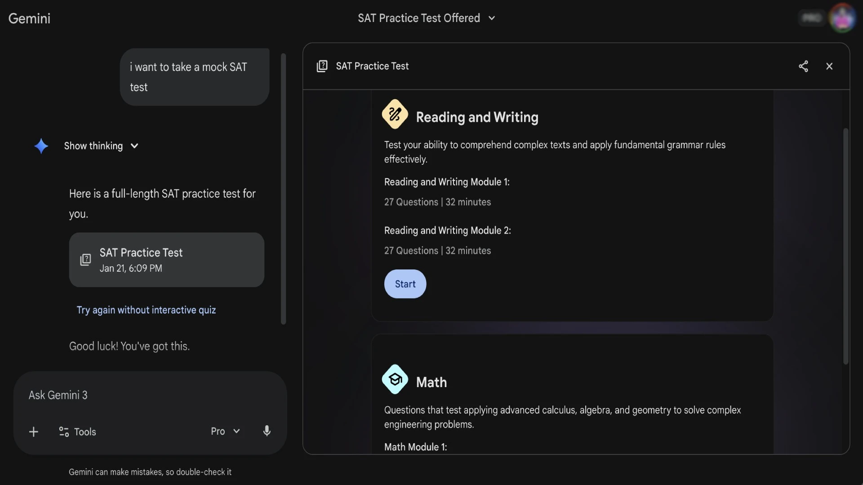Click the microphone icon
Image resolution: width=863 pixels, height=485 pixels.
point(267,431)
